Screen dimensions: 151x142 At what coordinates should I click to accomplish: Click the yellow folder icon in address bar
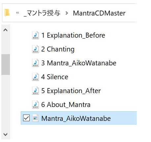[x=7, y=13]
